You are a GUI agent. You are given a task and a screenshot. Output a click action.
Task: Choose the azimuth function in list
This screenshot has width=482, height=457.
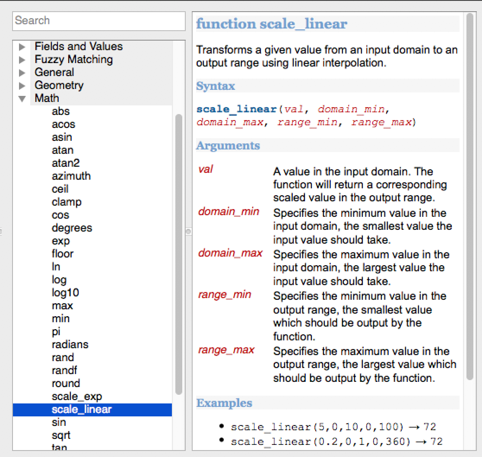coord(71,176)
